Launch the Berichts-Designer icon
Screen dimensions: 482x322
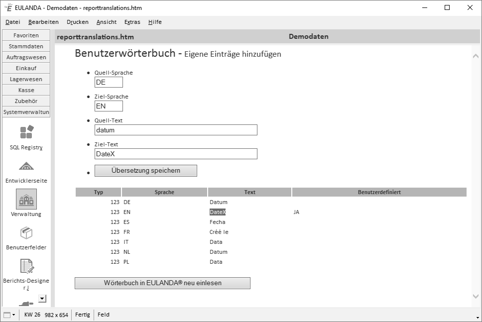click(x=27, y=266)
